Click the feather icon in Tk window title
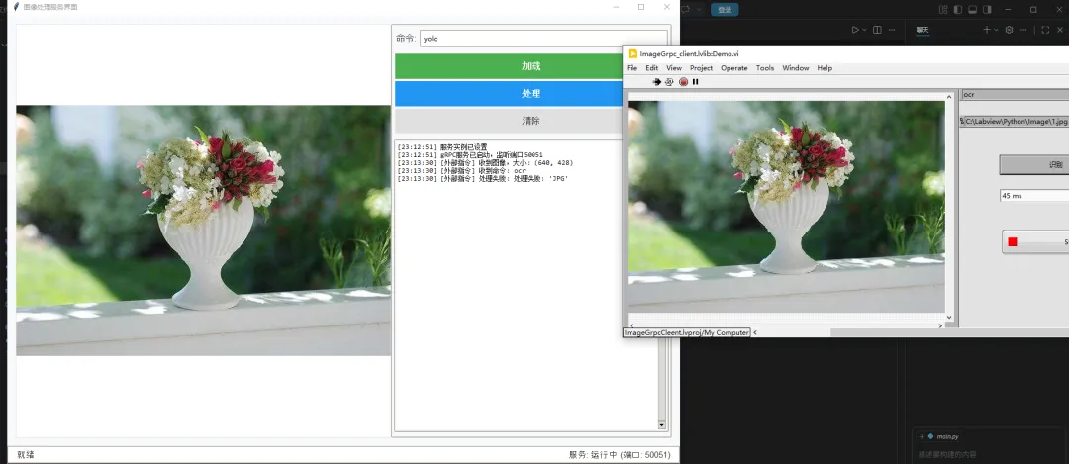Screen dimensions: 1069x464 point(16,6)
